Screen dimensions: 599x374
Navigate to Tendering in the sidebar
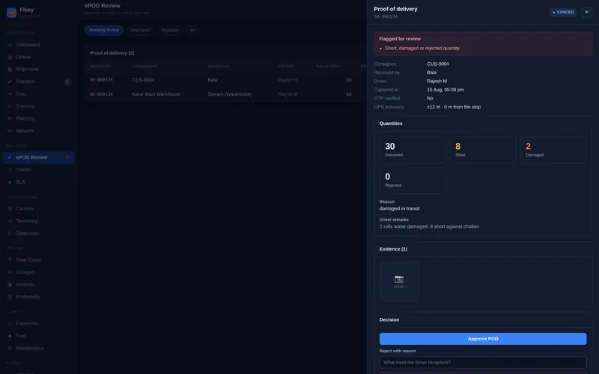click(x=38, y=221)
